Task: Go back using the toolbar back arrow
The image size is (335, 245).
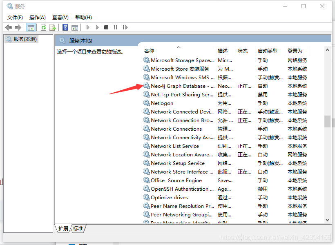Action: 9,27
